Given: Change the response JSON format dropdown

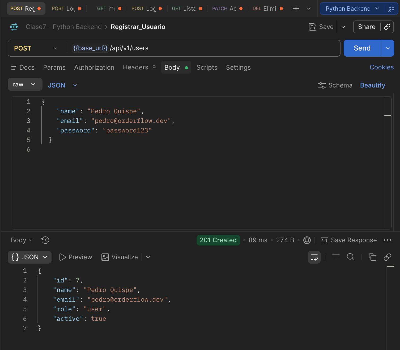Looking at the screenshot, I should pos(29,257).
